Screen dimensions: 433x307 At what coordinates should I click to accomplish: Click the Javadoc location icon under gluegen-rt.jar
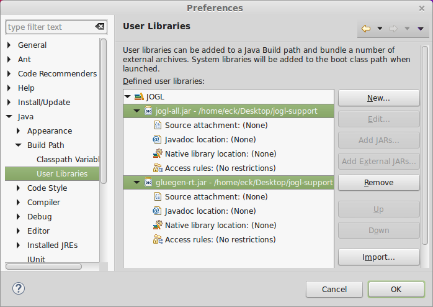(158, 211)
